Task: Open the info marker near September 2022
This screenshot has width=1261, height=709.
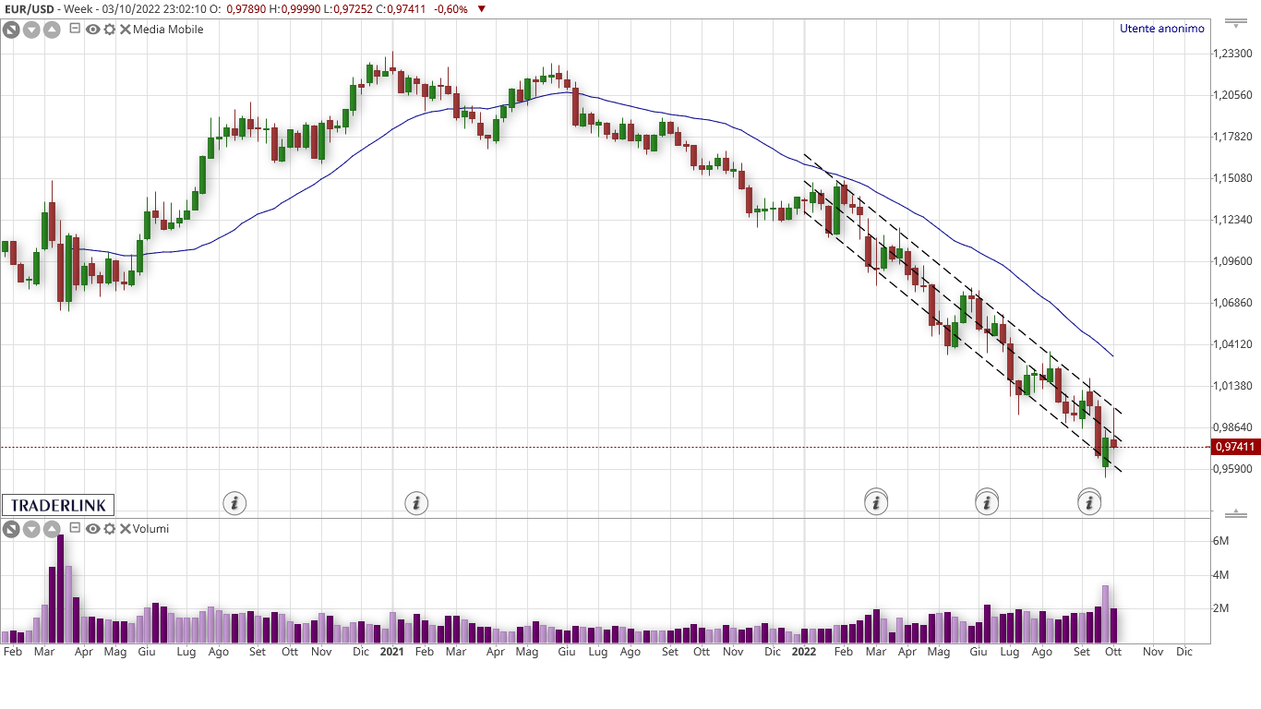Action: [x=1090, y=503]
